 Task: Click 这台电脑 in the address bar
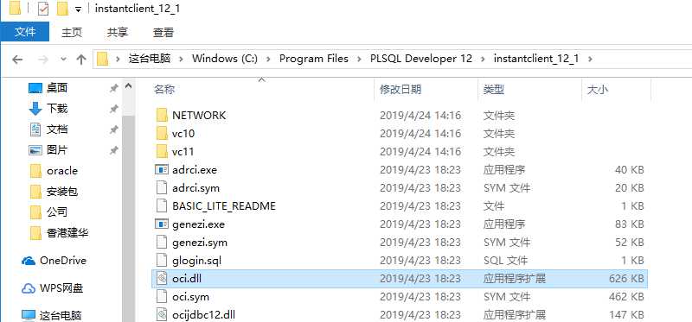[x=149, y=59]
